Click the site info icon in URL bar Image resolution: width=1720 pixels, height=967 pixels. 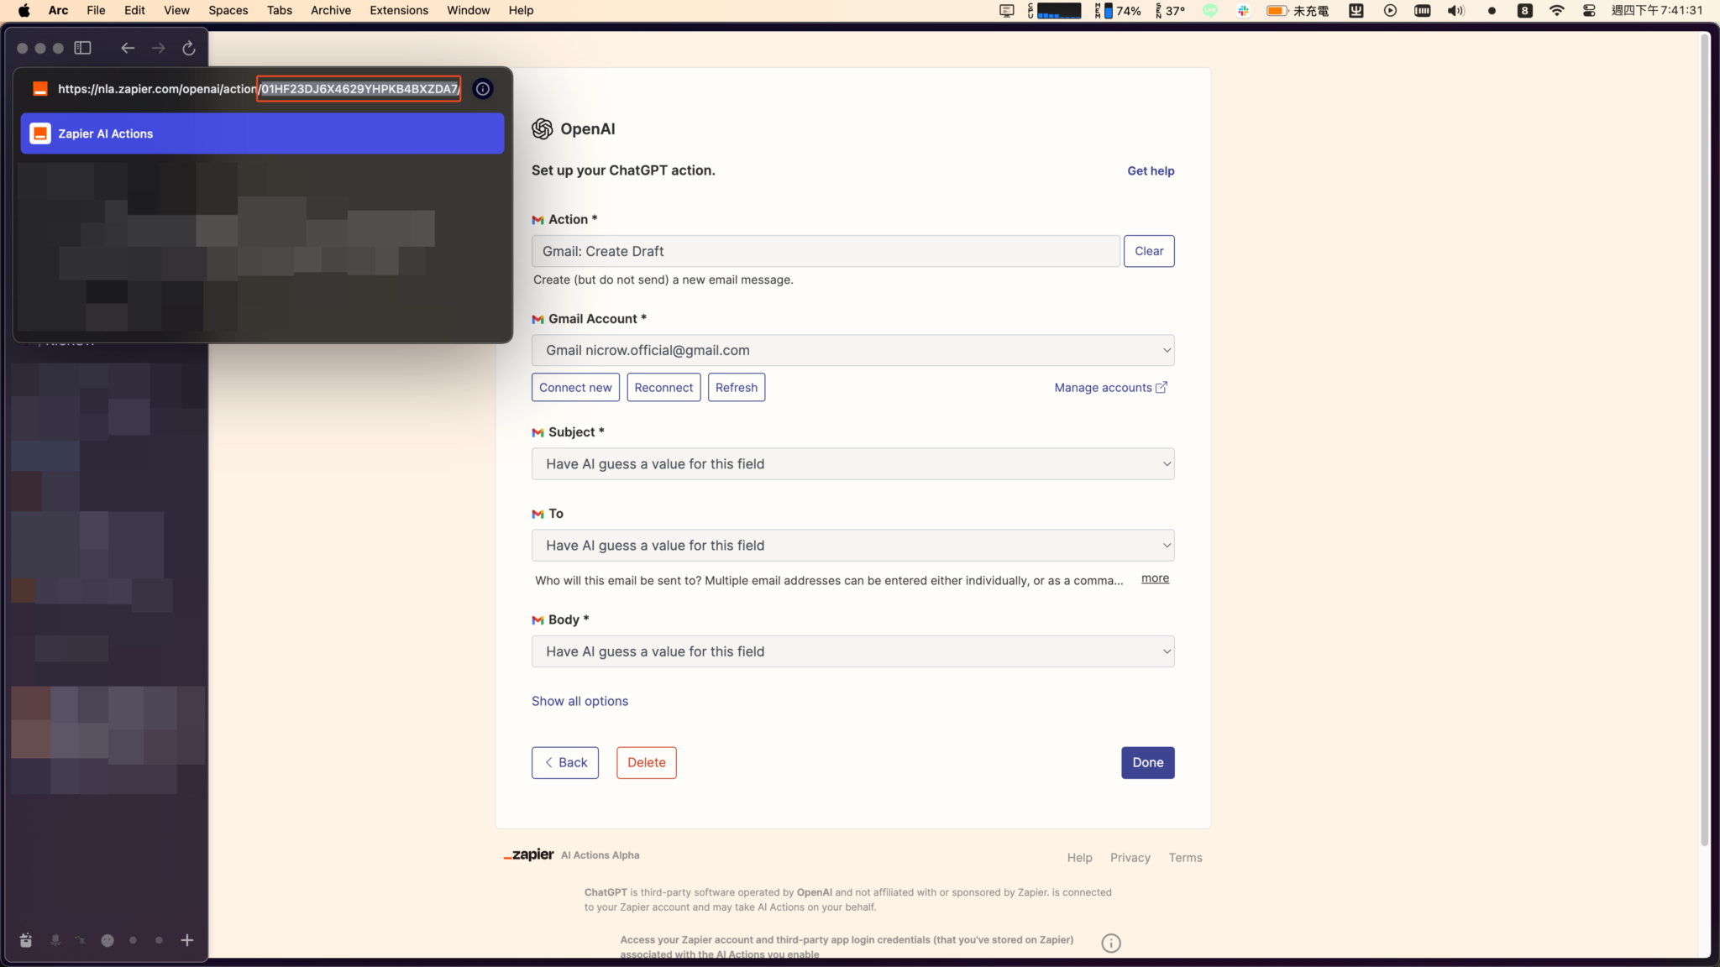pyautogui.click(x=483, y=89)
